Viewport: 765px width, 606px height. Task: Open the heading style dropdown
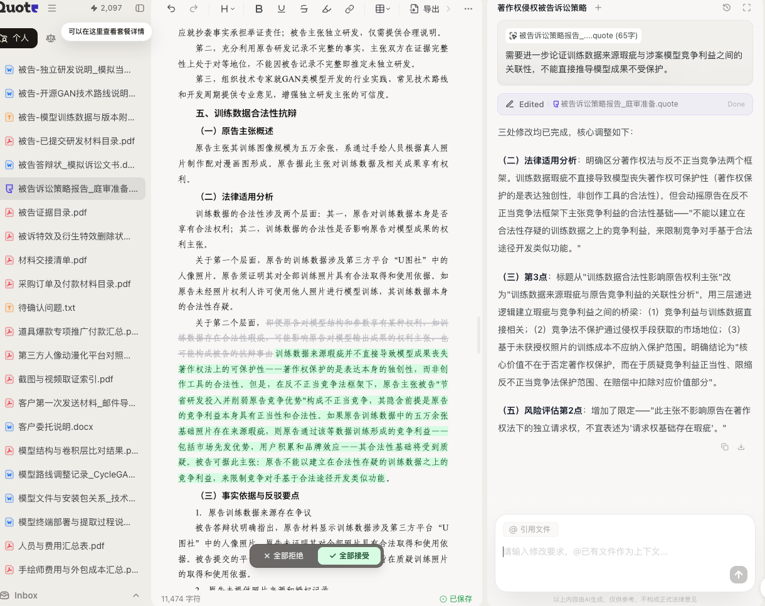pyautogui.click(x=228, y=9)
